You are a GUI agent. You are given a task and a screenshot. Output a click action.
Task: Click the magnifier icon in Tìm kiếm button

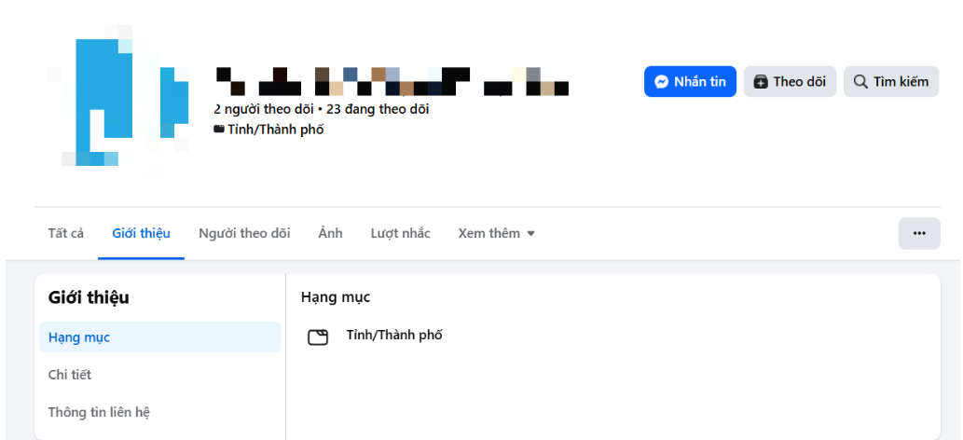pyautogui.click(x=861, y=82)
